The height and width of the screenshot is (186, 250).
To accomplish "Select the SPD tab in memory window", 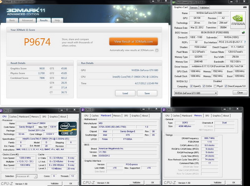I will coord(207,116).
